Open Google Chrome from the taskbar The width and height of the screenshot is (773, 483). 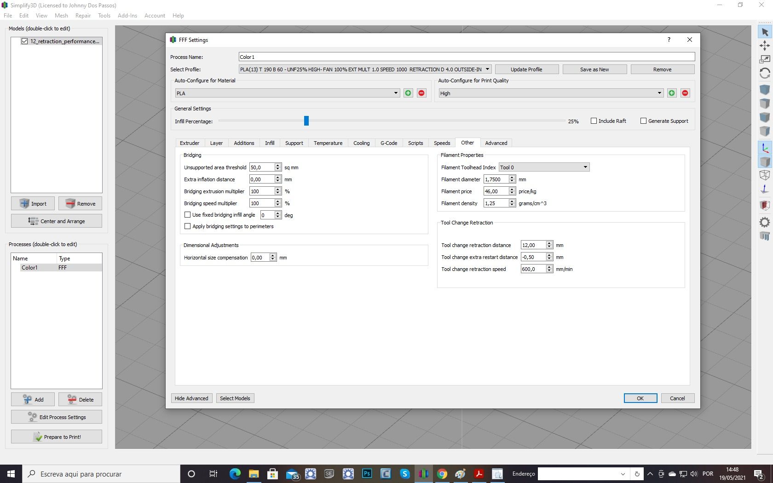[x=442, y=473]
